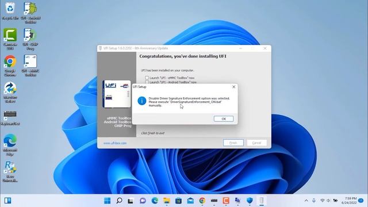Select UFI - Android ToolBox desktop shortcut
Viewport: 368px width, 207px height.
(x=30, y=13)
